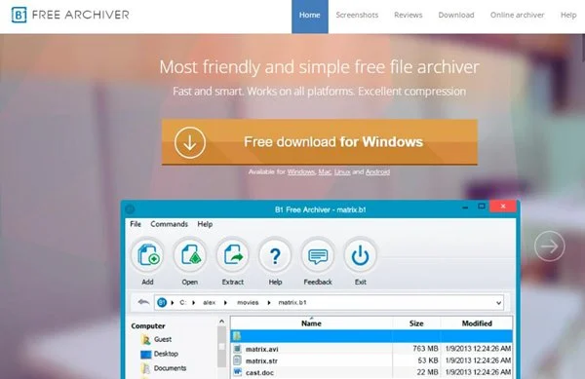Select alex in the breadcrumb path
The image size is (585, 379).
(x=209, y=303)
